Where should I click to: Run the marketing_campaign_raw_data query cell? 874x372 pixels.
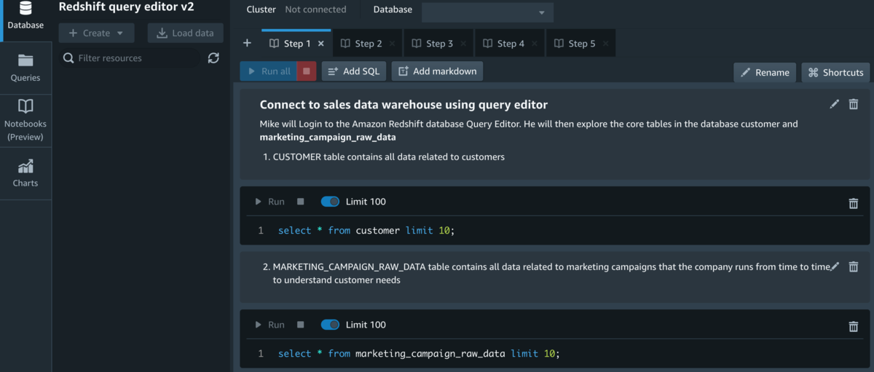click(269, 325)
